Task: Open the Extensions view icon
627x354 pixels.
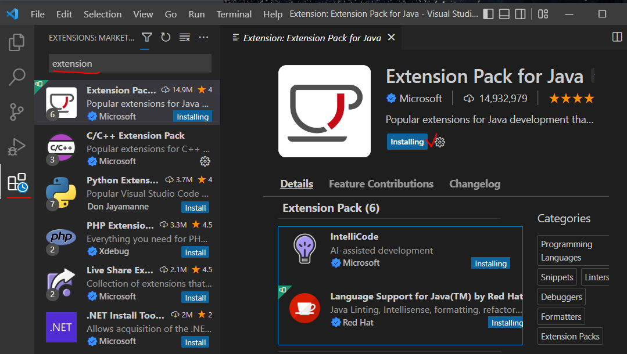Action: (x=17, y=183)
